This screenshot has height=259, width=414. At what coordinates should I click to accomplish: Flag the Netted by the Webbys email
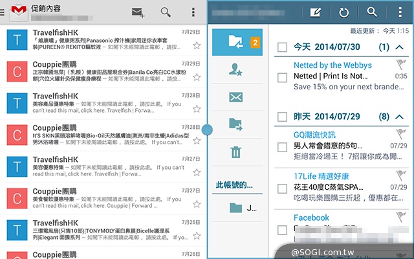click(401, 64)
